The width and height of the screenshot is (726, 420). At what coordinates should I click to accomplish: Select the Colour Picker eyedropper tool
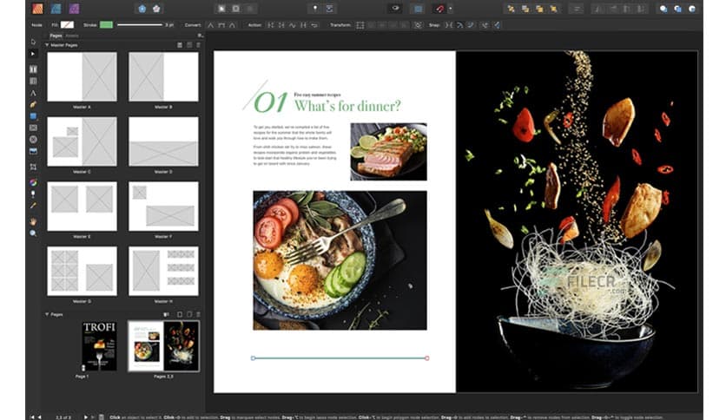(33, 206)
